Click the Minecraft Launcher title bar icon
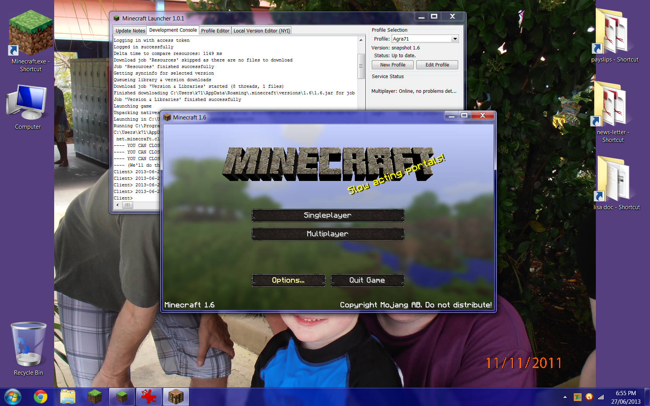 click(x=116, y=18)
